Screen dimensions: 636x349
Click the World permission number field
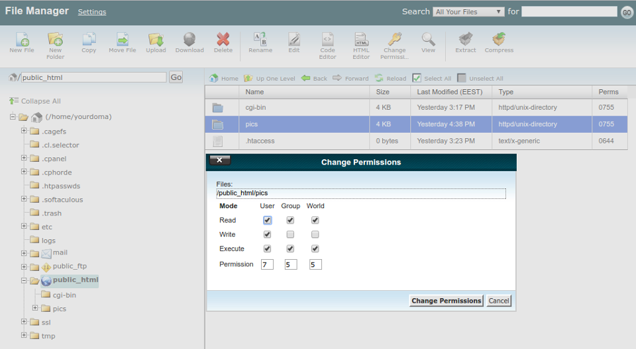tap(315, 264)
